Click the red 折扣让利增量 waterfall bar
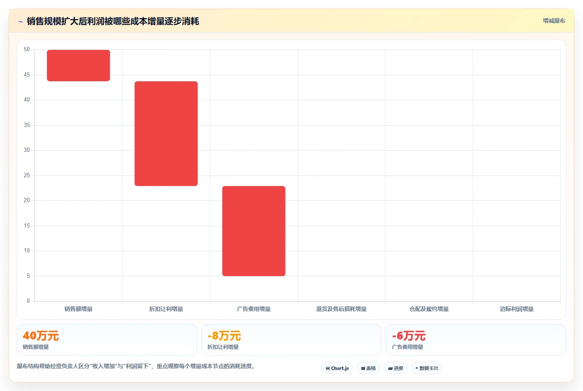The width and height of the screenshot is (583, 391). point(166,133)
